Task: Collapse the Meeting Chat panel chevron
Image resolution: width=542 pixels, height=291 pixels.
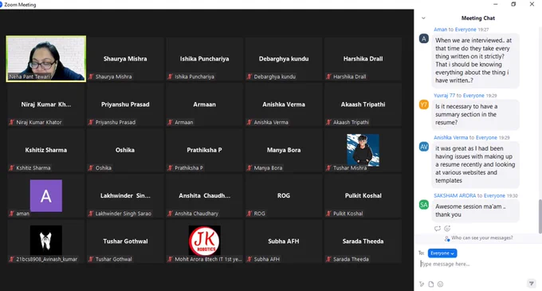Action: (423, 18)
